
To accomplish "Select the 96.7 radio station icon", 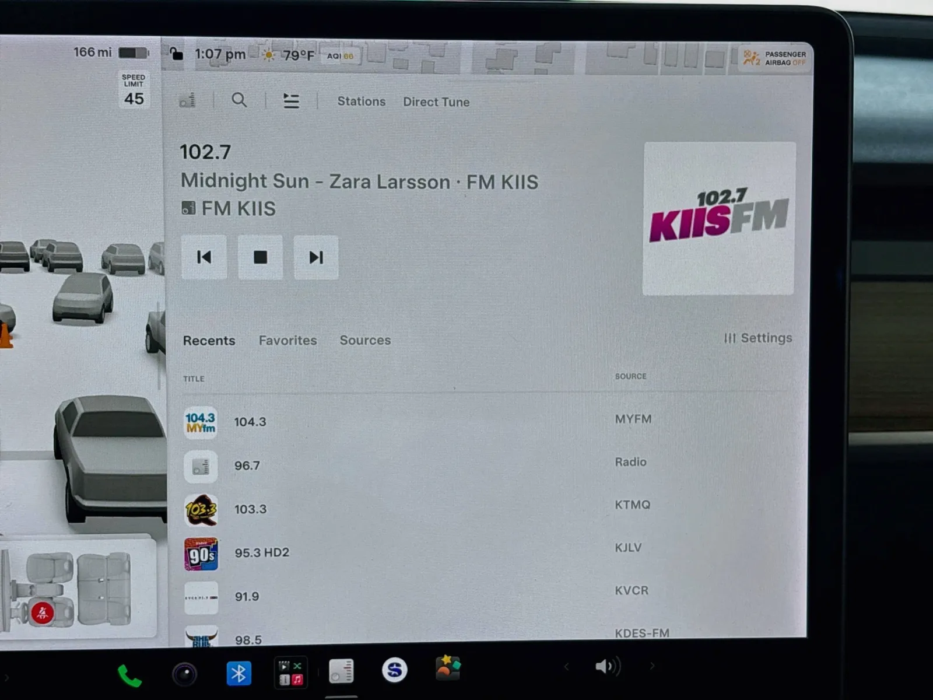I will coord(201,467).
